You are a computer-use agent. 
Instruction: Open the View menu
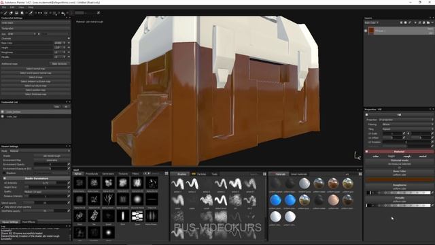pos(21,7)
